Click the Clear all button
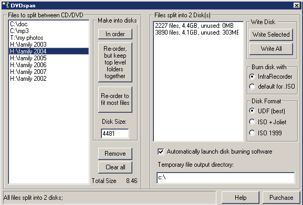 pyautogui.click(x=115, y=167)
